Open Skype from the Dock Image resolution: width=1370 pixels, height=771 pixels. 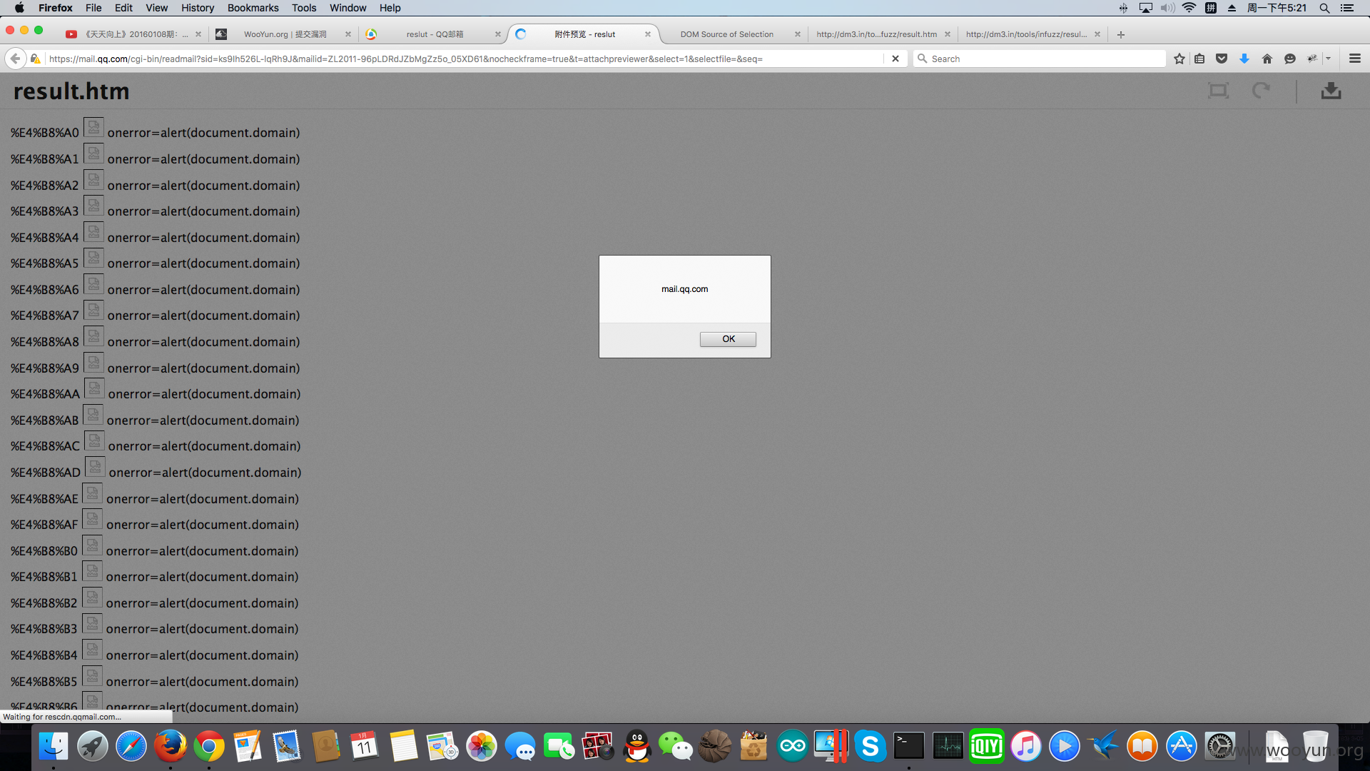click(x=870, y=747)
